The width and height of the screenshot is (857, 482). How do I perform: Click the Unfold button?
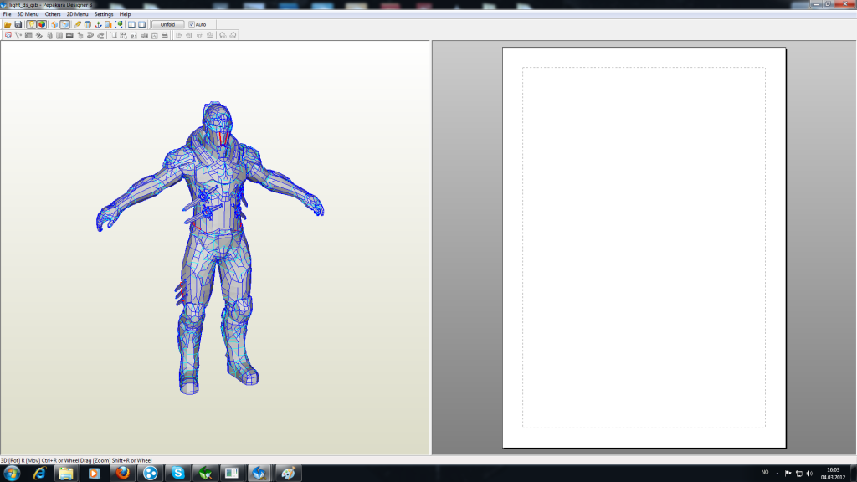[167, 24]
